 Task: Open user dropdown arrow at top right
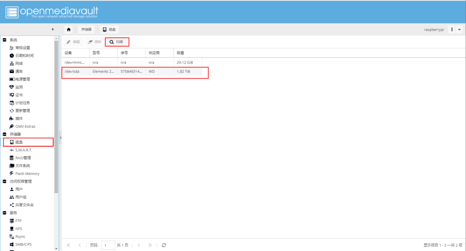pyautogui.click(x=460, y=29)
